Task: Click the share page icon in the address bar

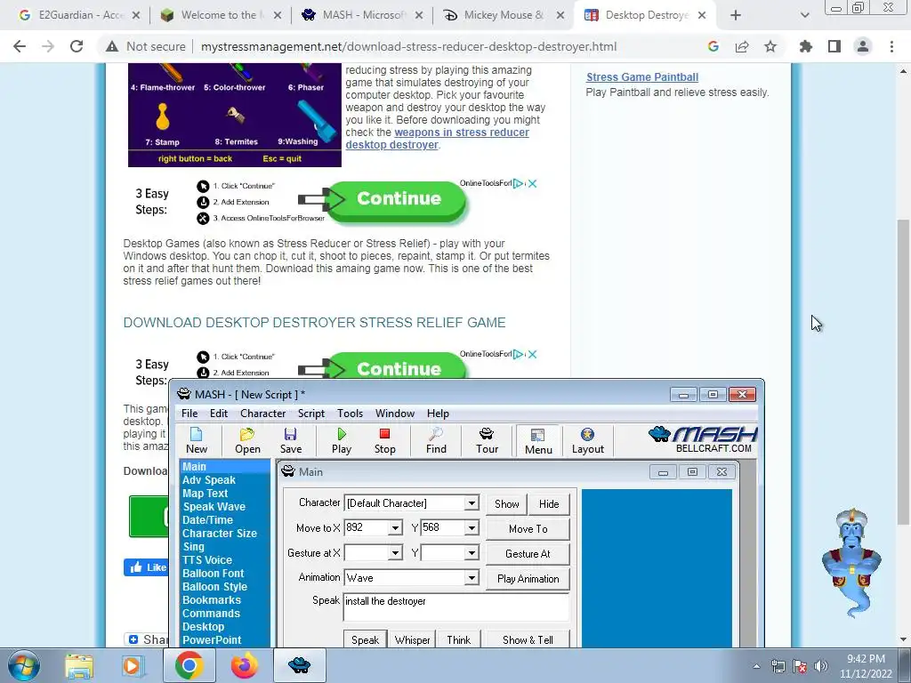Action: tap(742, 46)
